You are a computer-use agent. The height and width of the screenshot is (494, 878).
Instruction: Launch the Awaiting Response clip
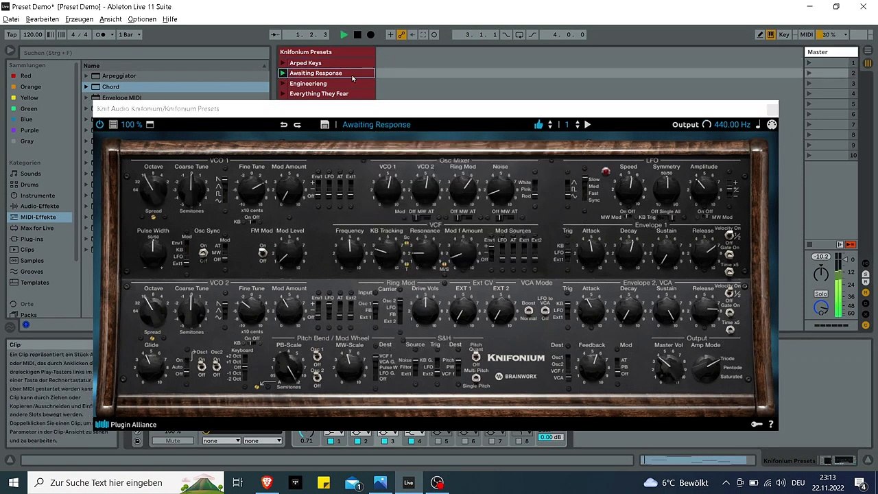tap(283, 73)
